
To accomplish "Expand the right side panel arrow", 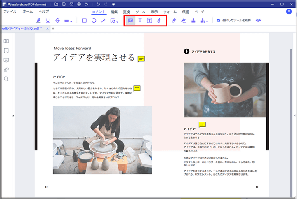I will point(295,115).
